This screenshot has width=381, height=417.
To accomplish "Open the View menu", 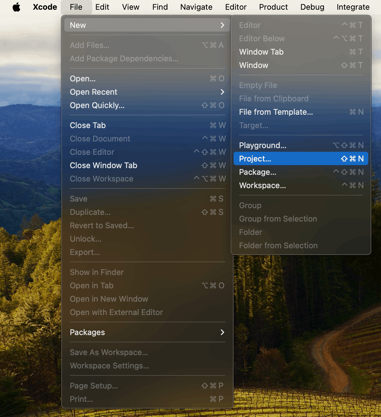I will (x=131, y=7).
